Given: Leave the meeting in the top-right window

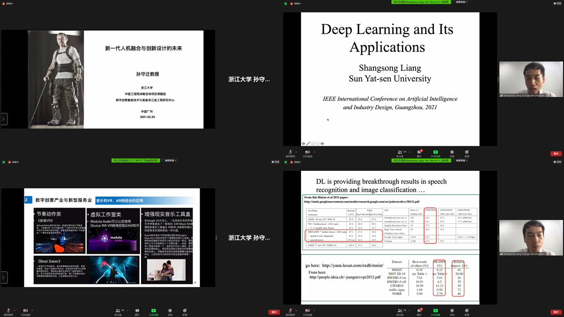Looking at the screenshot, I should click(556, 153).
